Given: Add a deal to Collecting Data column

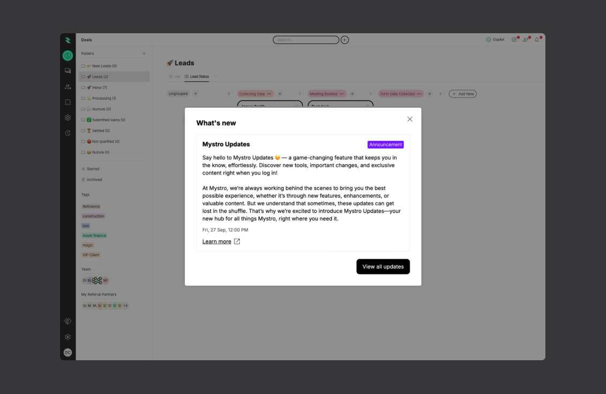Looking at the screenshot, I should coord(280,94).
